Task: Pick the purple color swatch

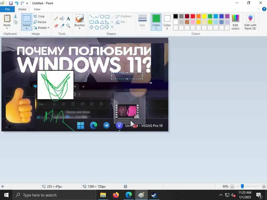Action: click(x=227, y=16)
